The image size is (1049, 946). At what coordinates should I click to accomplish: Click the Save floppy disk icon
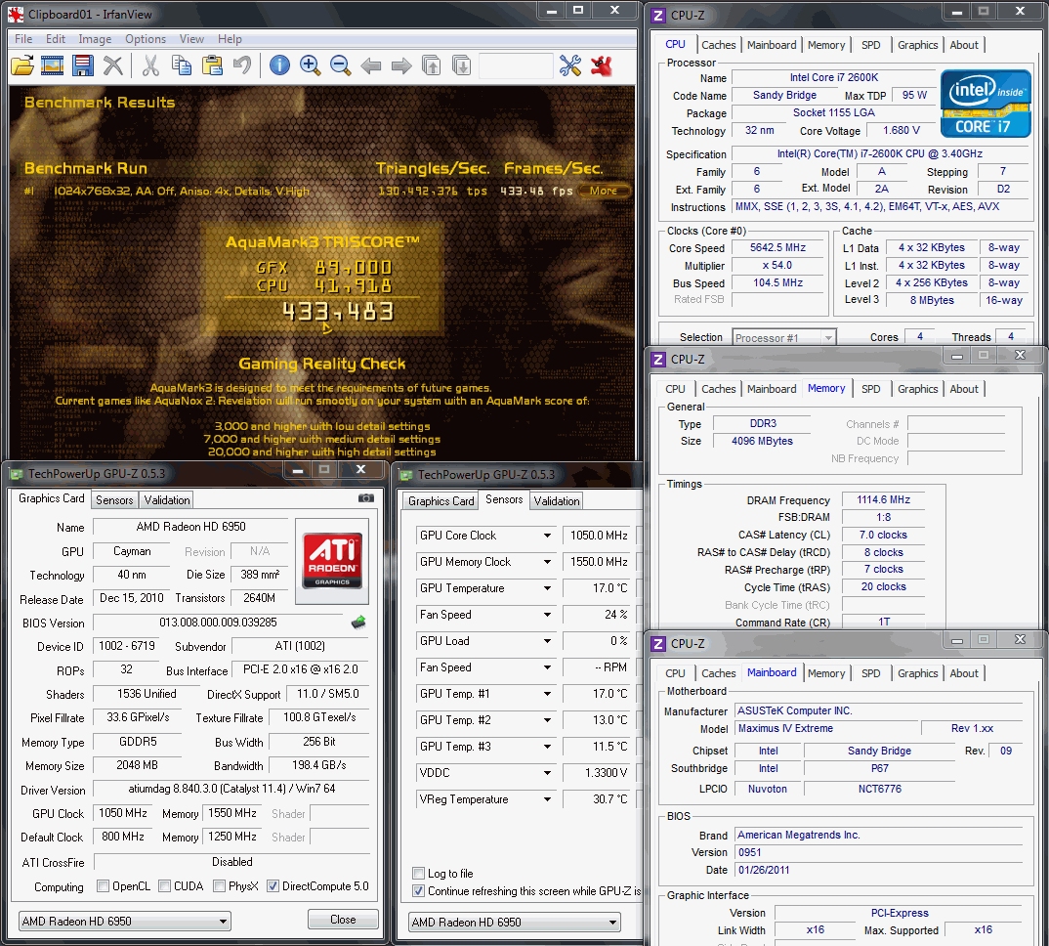coord(82,65)
